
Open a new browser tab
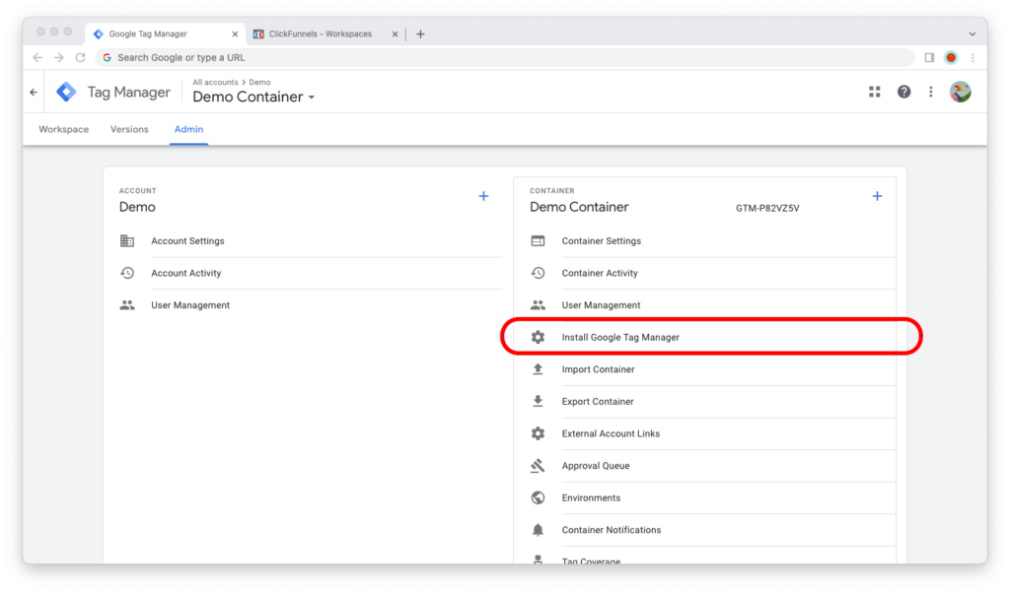(x=420, y=34)
